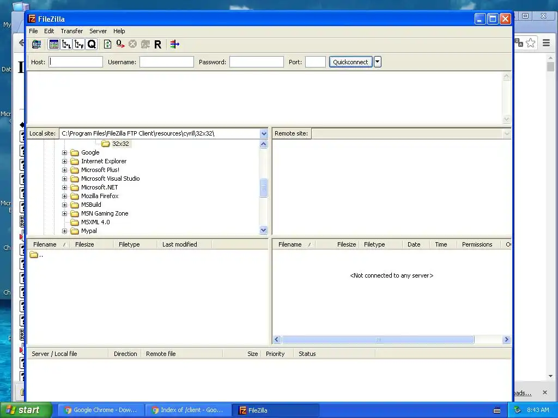Expand the MSN Gaming Zone folder node
Viewport: 558px width, 418px height.
pos(64,213)
